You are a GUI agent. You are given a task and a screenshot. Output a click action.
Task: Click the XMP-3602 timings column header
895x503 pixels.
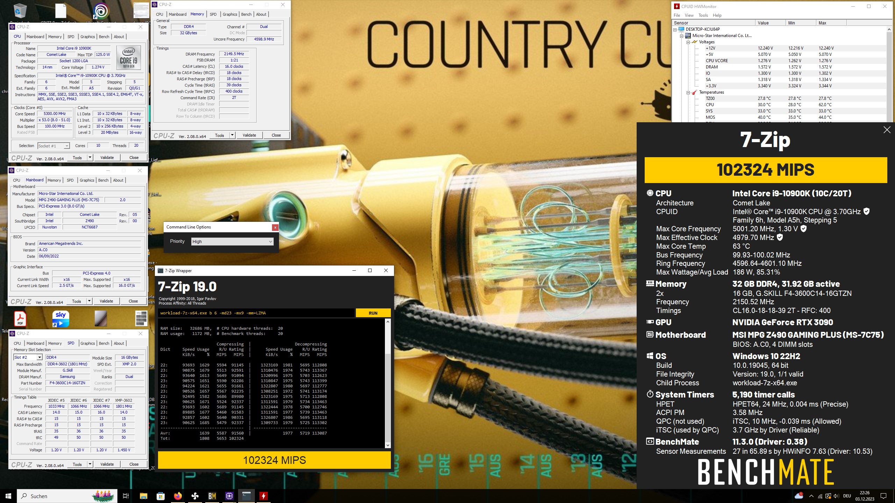(x=124, y=400)
